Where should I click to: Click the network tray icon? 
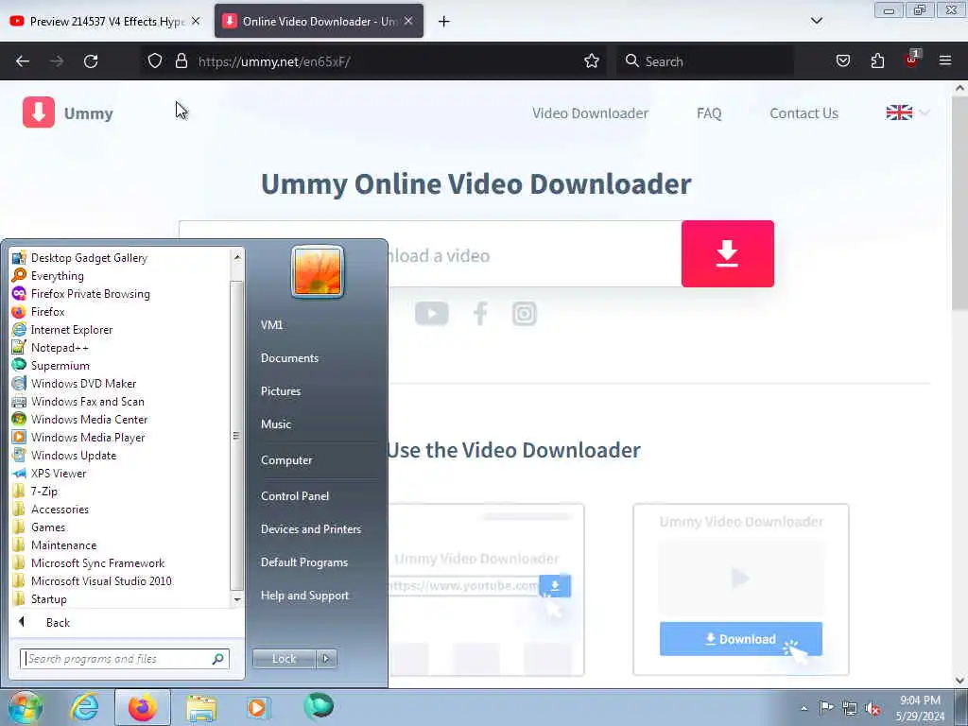[x=850, y=708]
